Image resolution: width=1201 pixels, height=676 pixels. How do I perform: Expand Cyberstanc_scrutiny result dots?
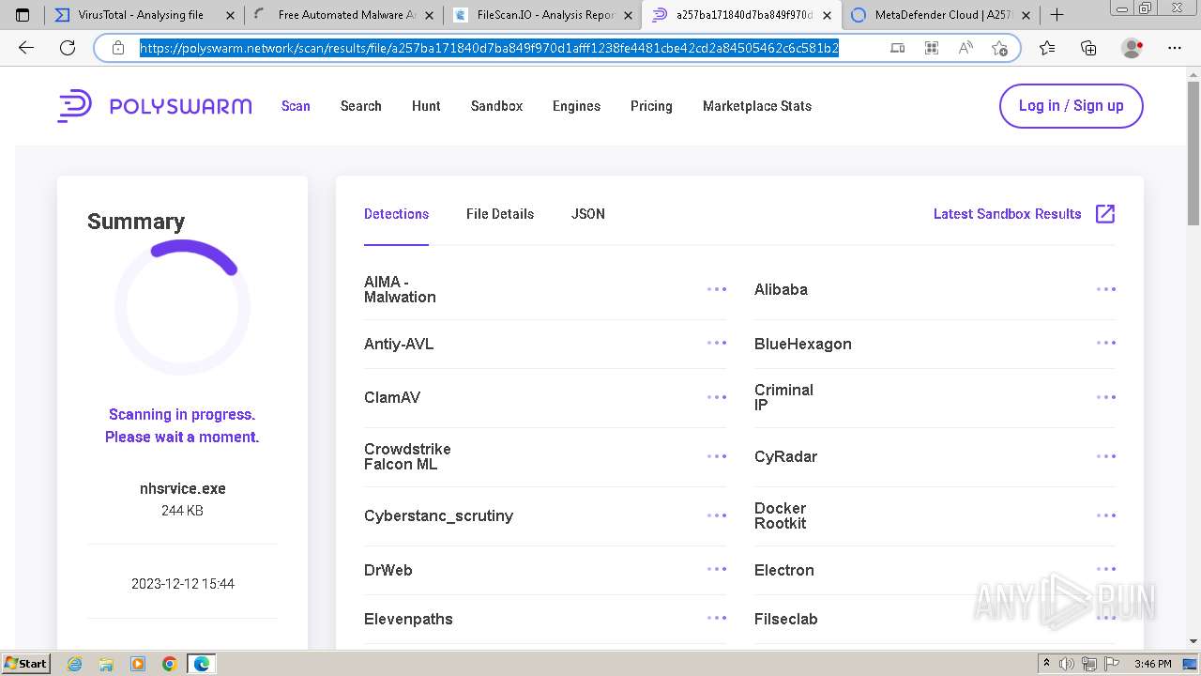coord(717,515)
